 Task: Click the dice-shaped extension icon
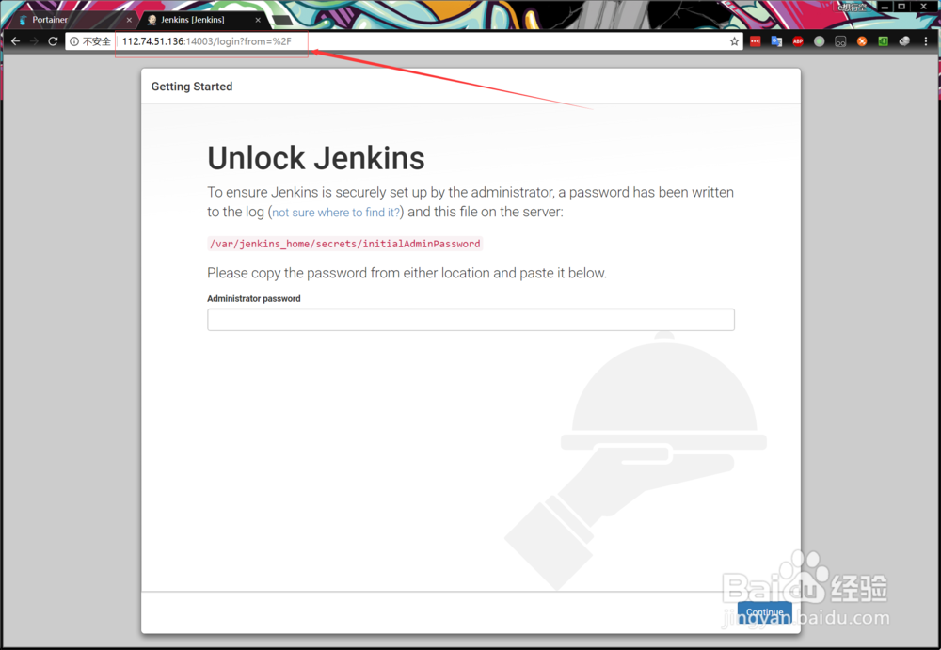click(840, 41)
